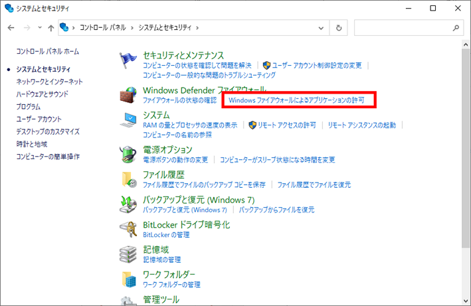Click the バックアップと復元 (Windows 7) icon
This screenshot has height=306, width=471.
(128, 204)
